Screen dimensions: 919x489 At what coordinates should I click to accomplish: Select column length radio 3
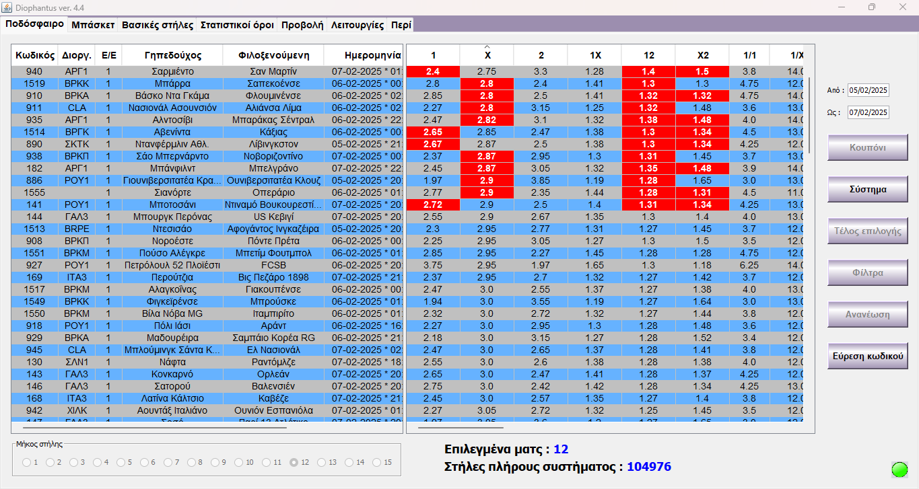tap(73, 462)
